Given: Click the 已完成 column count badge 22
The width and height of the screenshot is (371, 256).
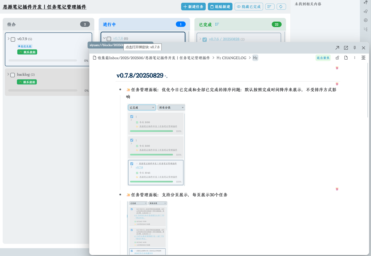Looking at the screenshot, I should pyautogui.click(x=276, y=24).
